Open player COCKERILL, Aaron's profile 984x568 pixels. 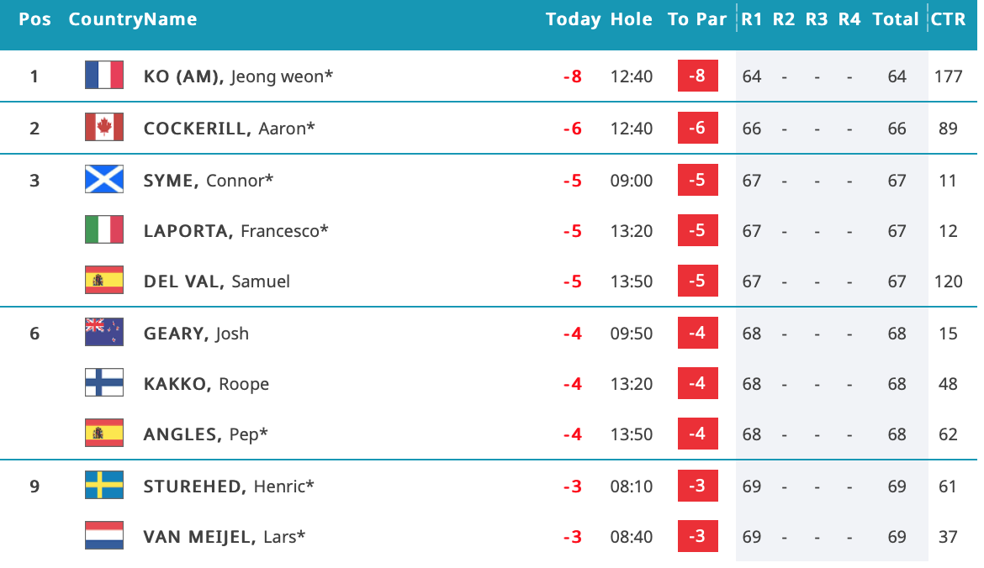(229, 129)
